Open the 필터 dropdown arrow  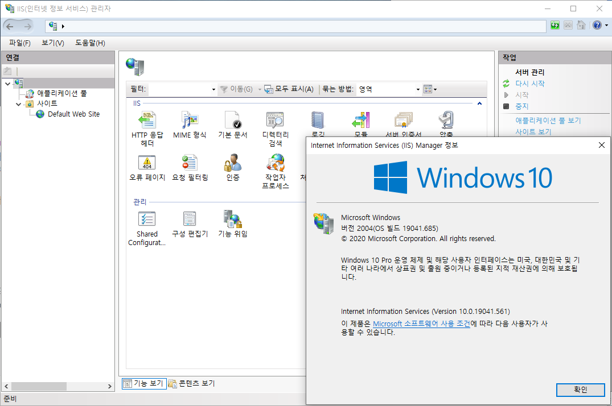[213, 89]
